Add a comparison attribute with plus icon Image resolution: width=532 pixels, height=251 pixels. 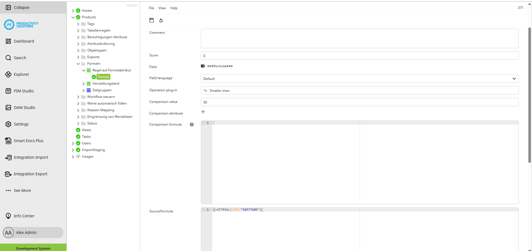[203, 112]
